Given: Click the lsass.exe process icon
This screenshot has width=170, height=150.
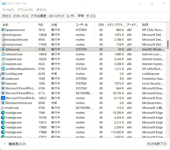Looking at the screenshot, I should point(3,83).
